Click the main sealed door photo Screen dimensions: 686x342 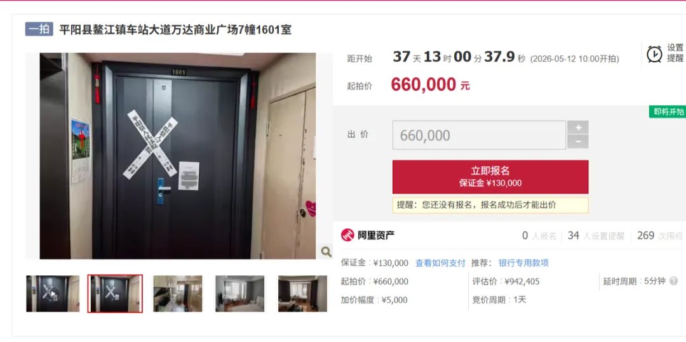(178, 156)
